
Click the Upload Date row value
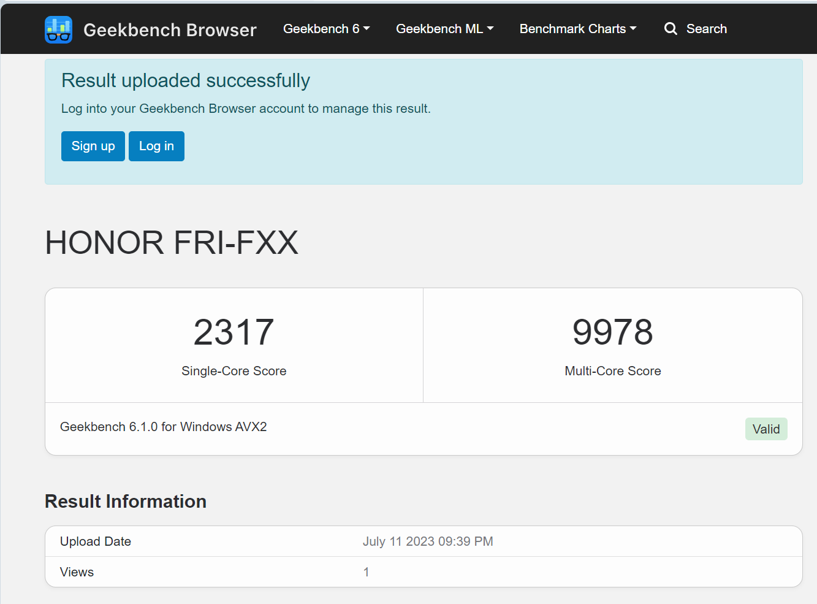[428, 541]
